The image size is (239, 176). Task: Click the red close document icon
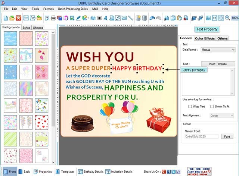coord(18,18)
